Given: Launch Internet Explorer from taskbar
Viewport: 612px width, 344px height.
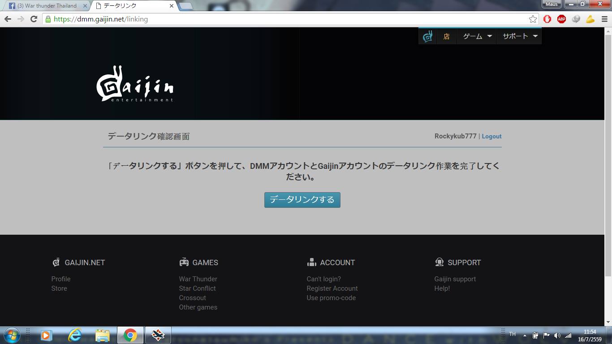Looking at the screenshot, I should [74, 335].
